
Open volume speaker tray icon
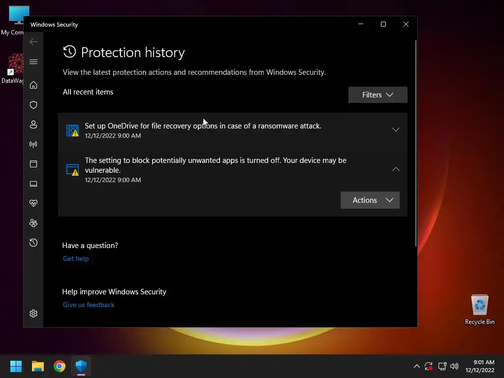pyautogui.click(x=454, y=366)
